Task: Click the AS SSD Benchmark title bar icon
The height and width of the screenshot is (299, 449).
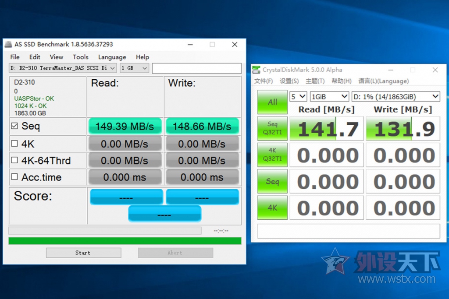Action: [x=9, y=44]
